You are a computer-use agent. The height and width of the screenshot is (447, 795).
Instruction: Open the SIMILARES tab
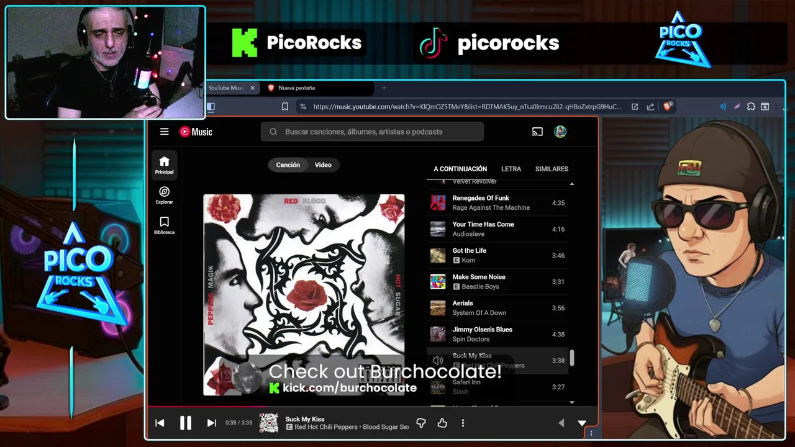pos(552,169)
